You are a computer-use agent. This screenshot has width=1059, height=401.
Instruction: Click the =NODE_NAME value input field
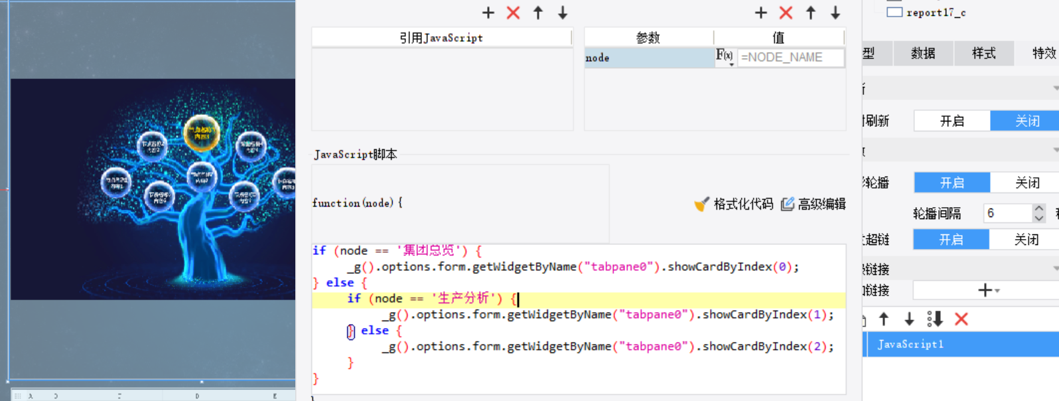click(x=790, y=58)
